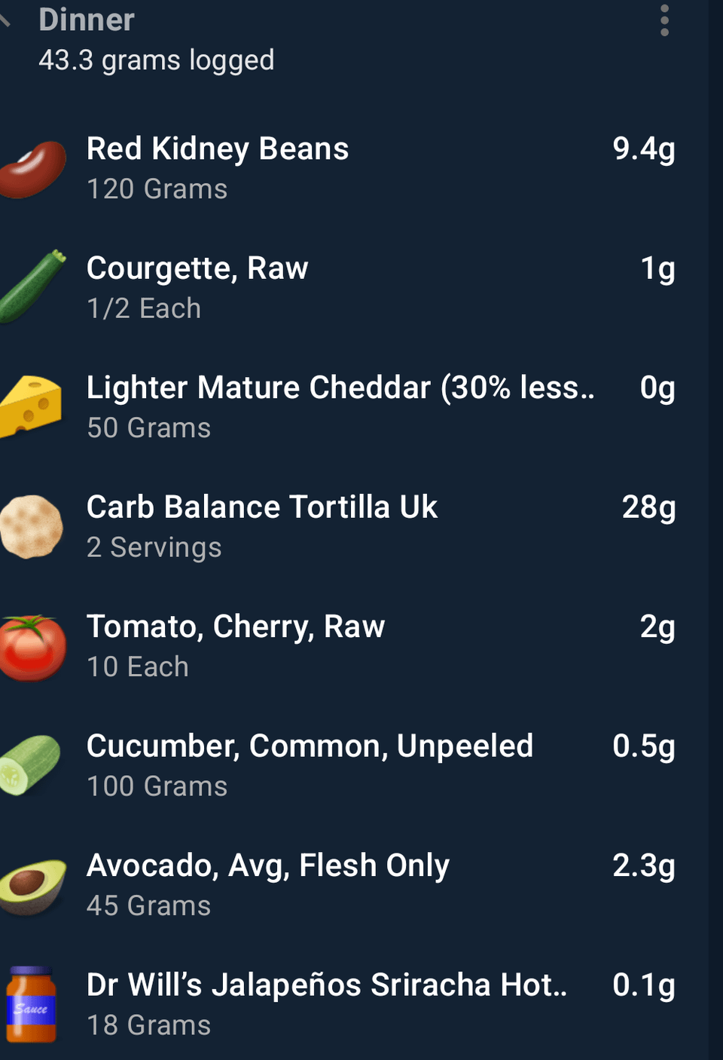Click the sliced cucumber icon
This screenshot has height=1060, width=723.
[x=31, y=765]
